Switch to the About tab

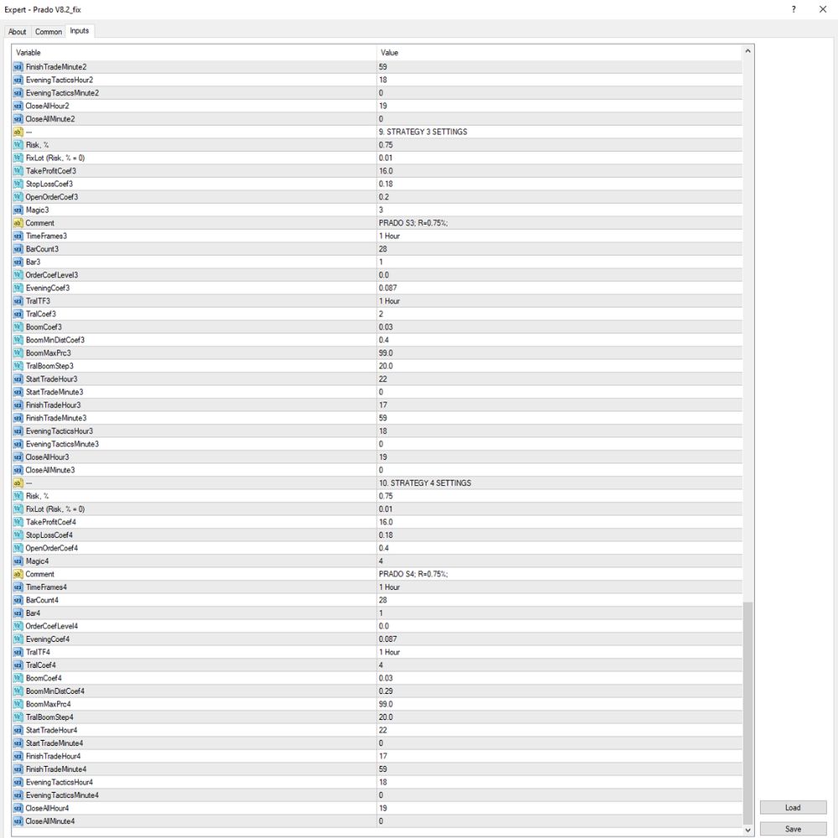click(x=17, y=32)
